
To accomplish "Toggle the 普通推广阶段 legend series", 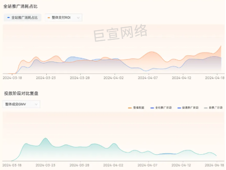I will [x=188, y=108].
